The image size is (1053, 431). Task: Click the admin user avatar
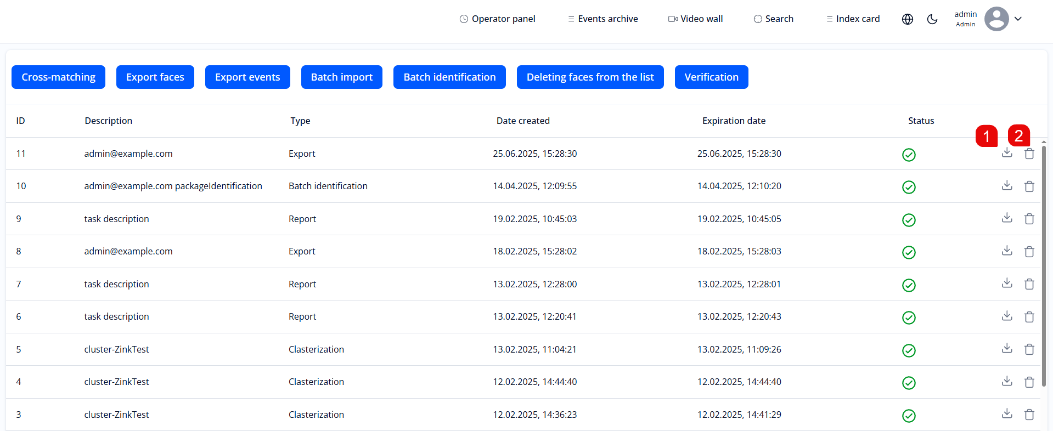coord(996,19)
